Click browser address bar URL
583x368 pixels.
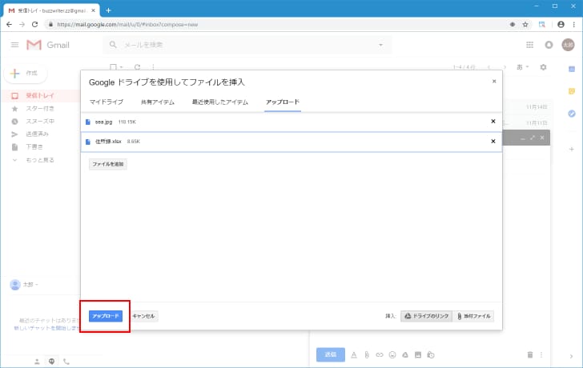coord(127,25)
